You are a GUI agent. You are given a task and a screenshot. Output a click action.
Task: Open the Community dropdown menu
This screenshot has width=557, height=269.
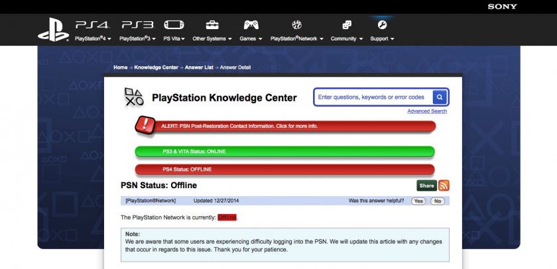(x=347, y=38)
